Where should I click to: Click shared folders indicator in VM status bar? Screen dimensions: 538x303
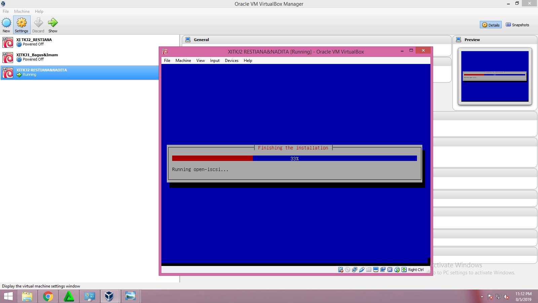tap(369, 270)
